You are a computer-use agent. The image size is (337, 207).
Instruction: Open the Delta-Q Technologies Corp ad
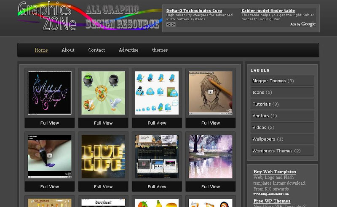point(194,10)
